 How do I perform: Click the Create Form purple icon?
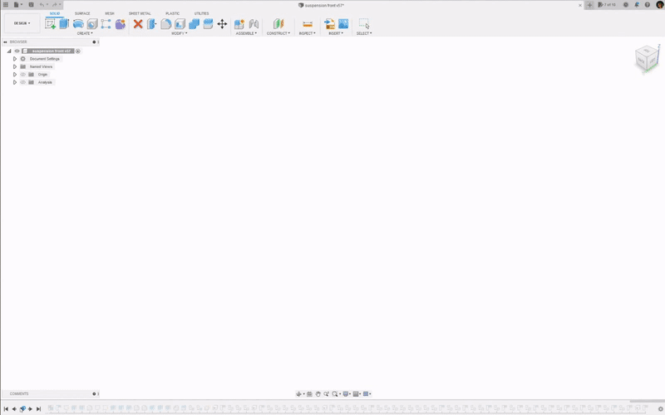pos(120,24)
